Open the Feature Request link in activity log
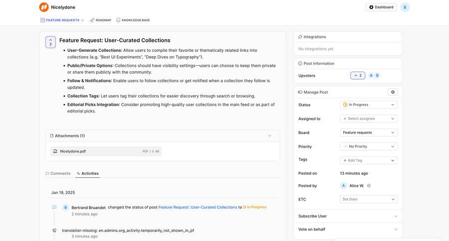Image resolution: width=449 pixels, height=241 pixels. click(x=198, y=207)
